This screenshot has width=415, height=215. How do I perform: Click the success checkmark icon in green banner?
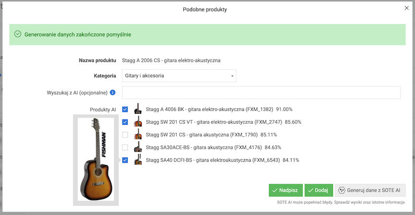pos(18,34)
